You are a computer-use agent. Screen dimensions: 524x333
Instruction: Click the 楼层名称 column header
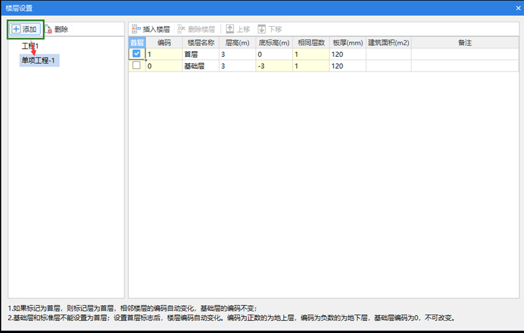coord(200,43)
